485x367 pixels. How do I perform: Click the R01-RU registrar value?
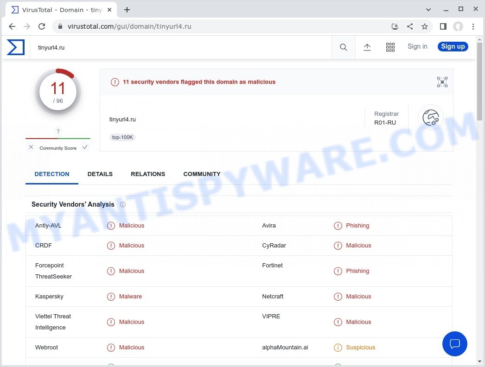point(385,122)
